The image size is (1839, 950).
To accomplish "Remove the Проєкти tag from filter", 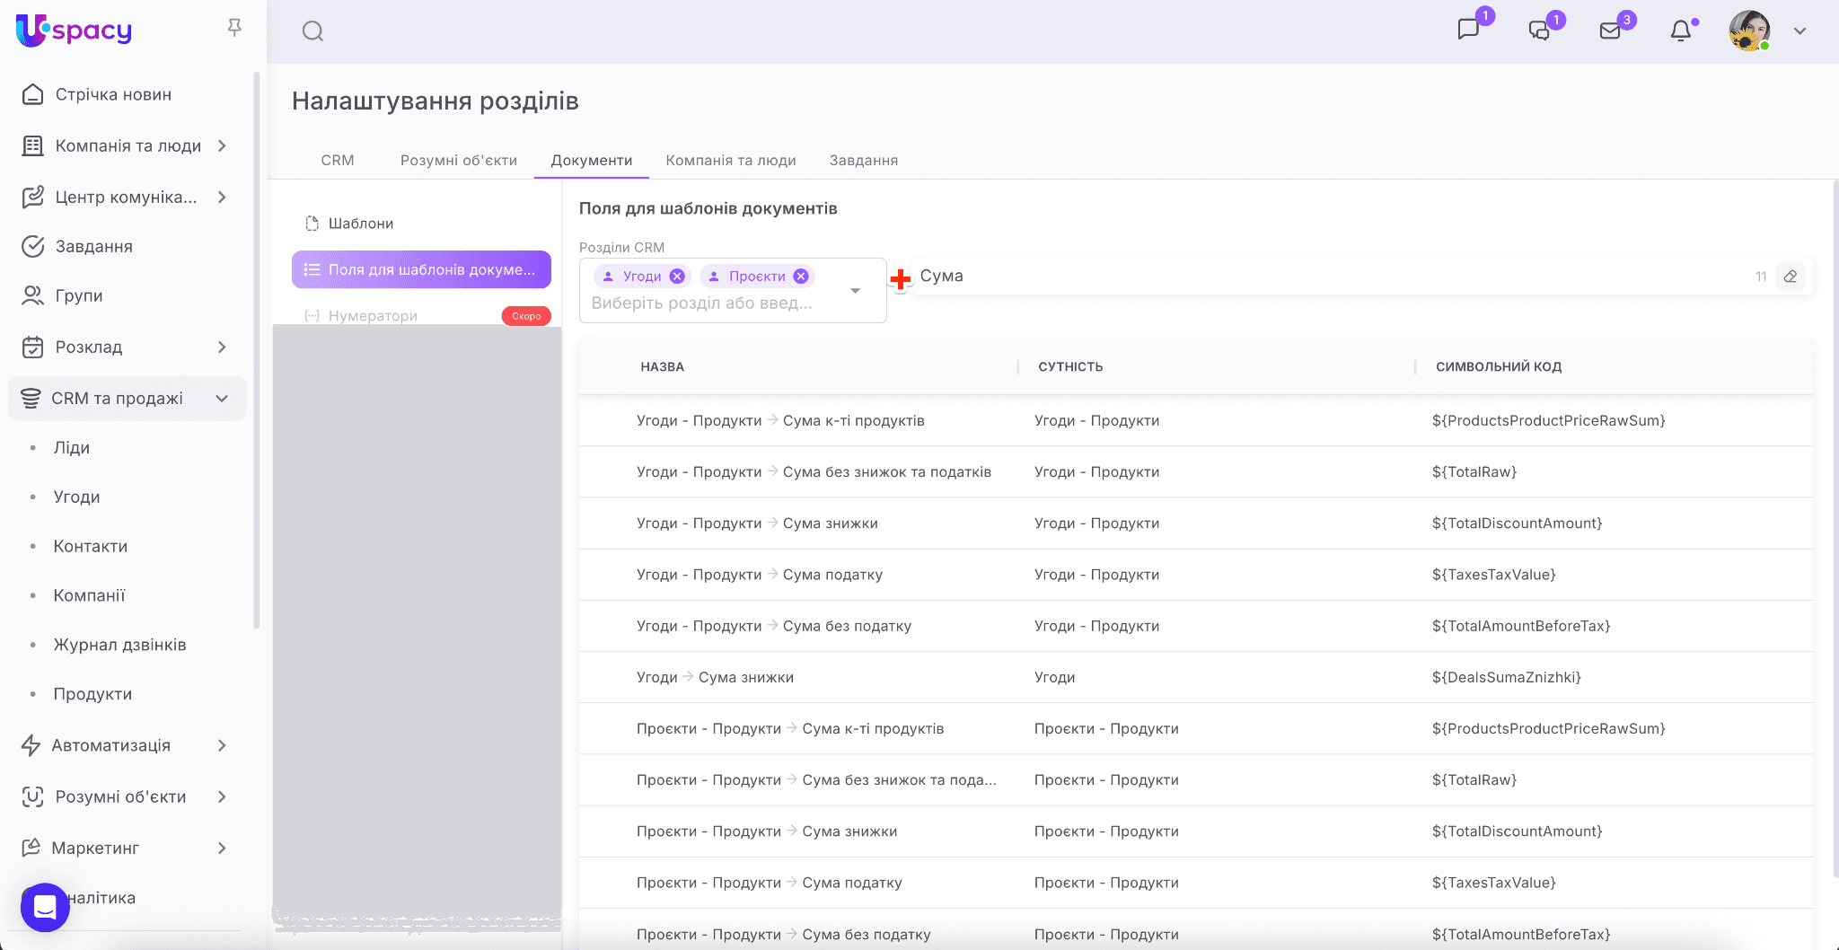I will [x=801, y=277].
